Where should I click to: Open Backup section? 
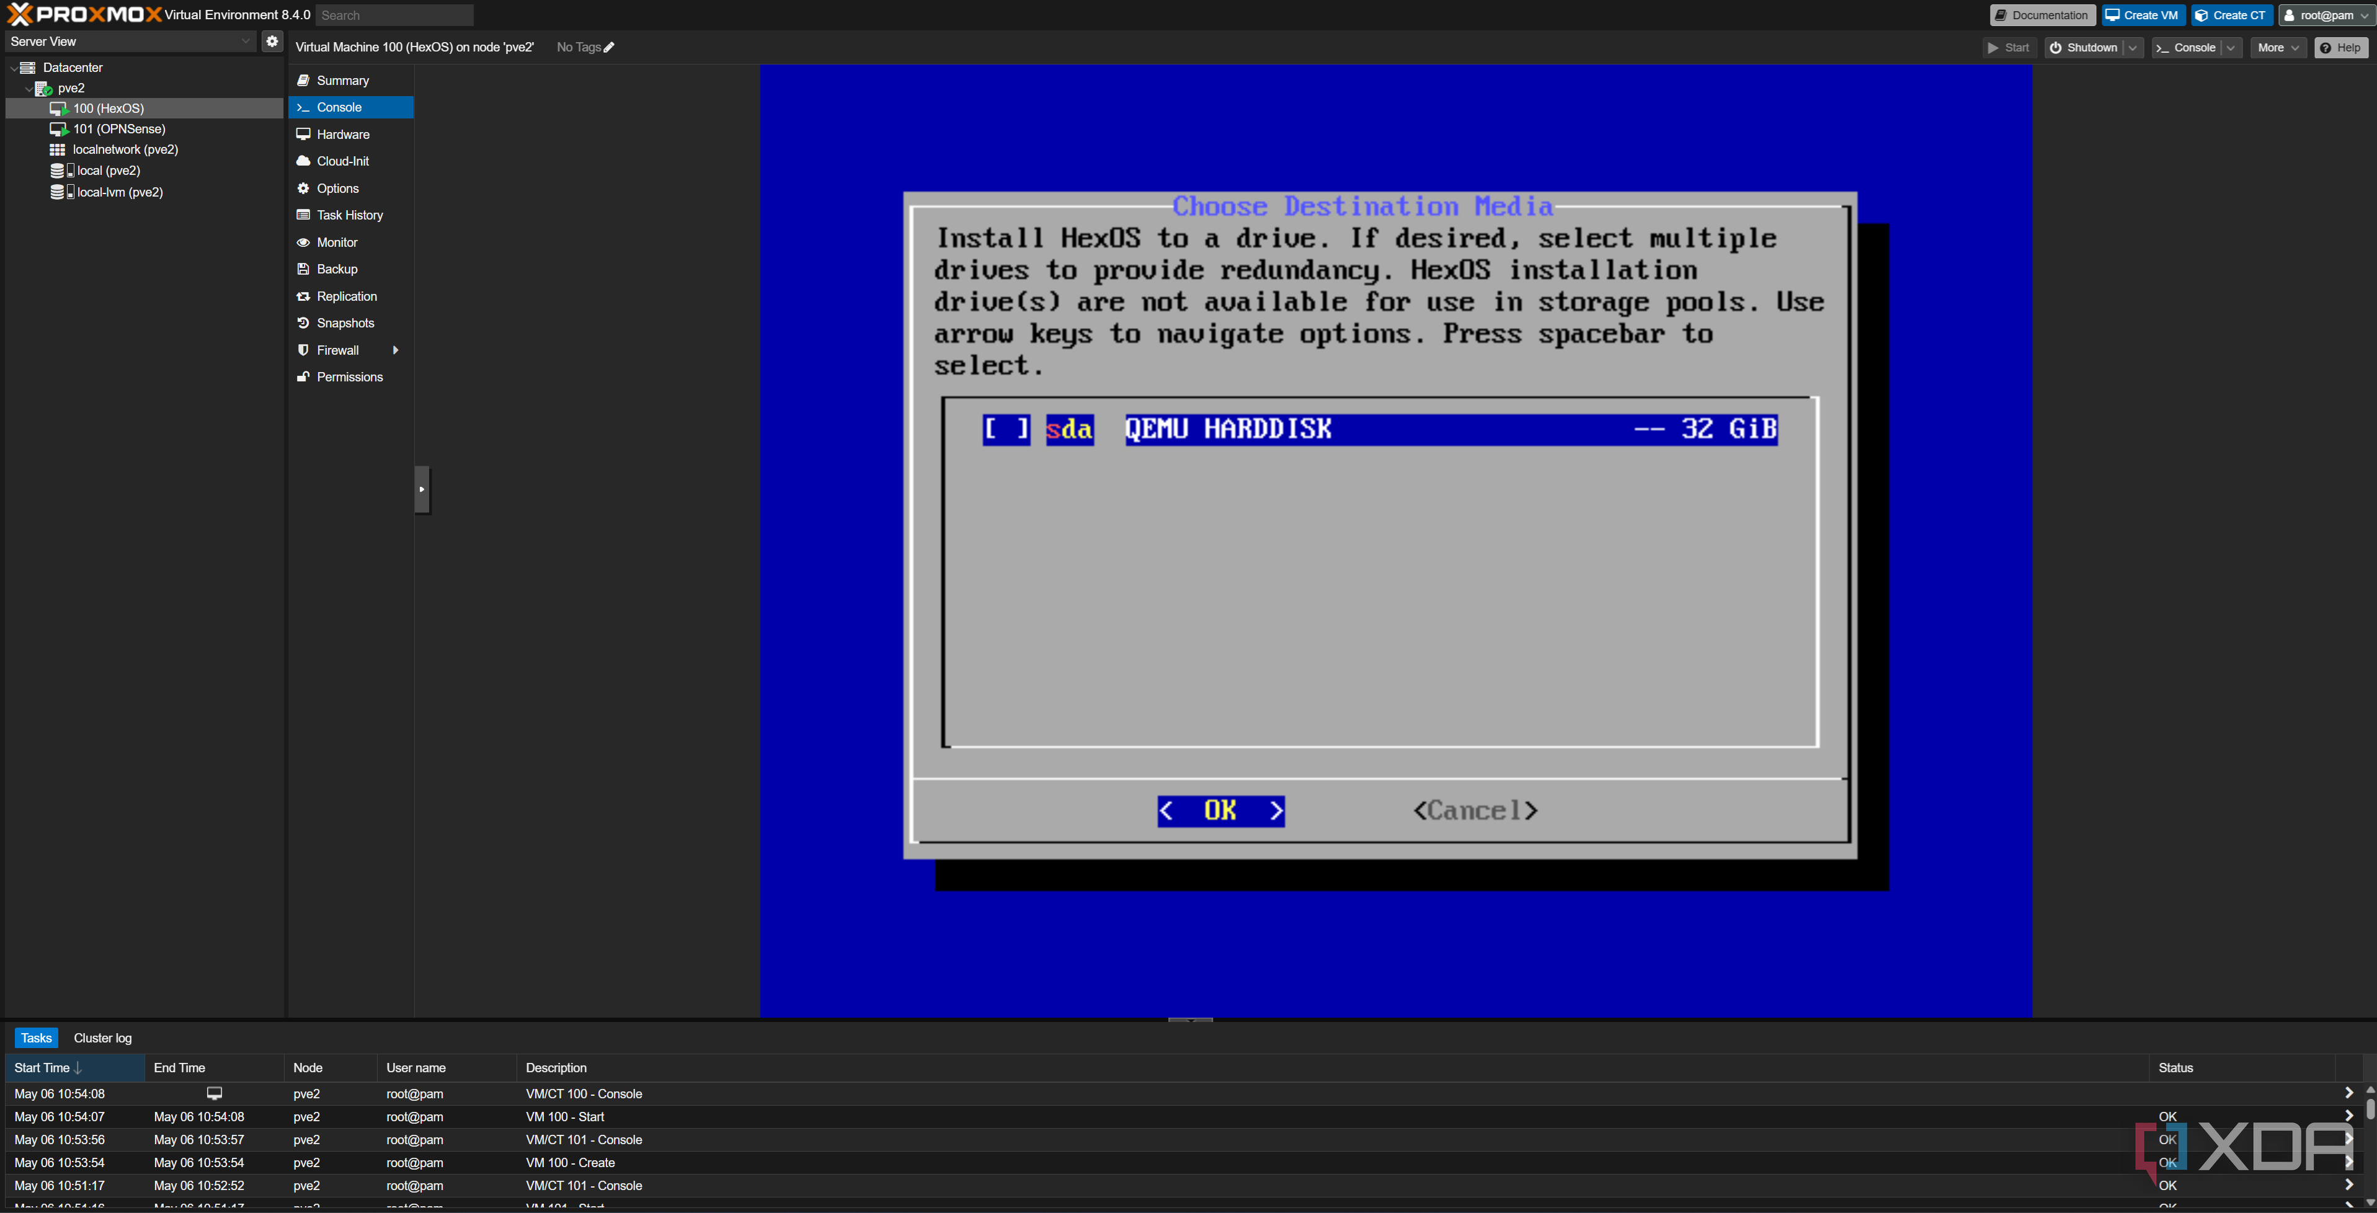pos(350,269)
